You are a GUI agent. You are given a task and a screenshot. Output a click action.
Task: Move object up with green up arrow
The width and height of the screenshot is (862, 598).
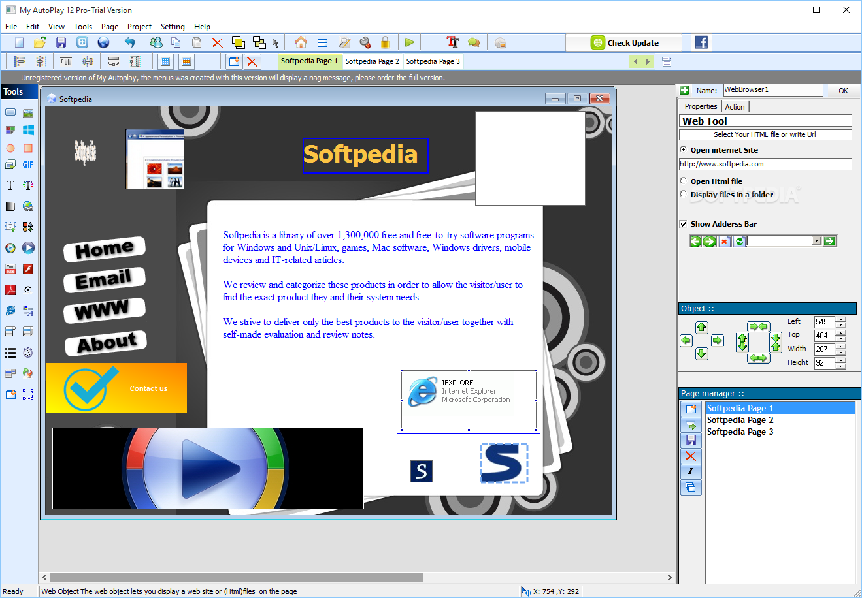[701, 327]
